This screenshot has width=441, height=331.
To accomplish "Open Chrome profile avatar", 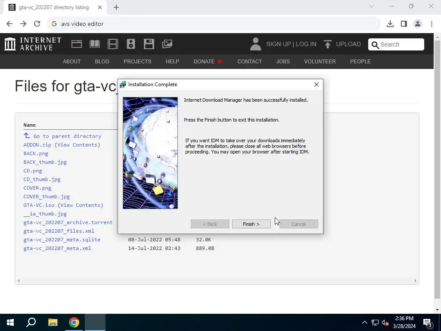I will 418,24.
